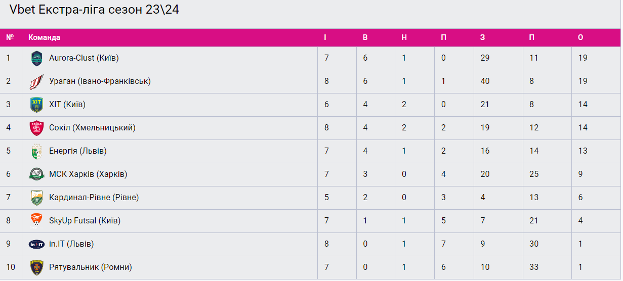Click the В wins column header
623x281 pixels.
click(x=365, y=37)
